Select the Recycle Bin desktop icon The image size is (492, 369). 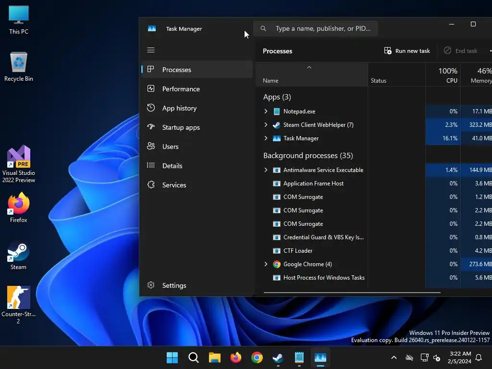(x=19, y=67)
